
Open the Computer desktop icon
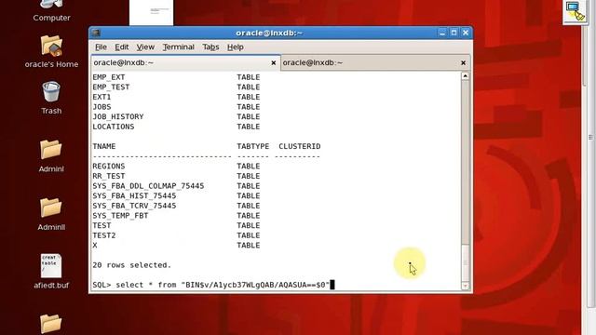[x=51, y=10]
